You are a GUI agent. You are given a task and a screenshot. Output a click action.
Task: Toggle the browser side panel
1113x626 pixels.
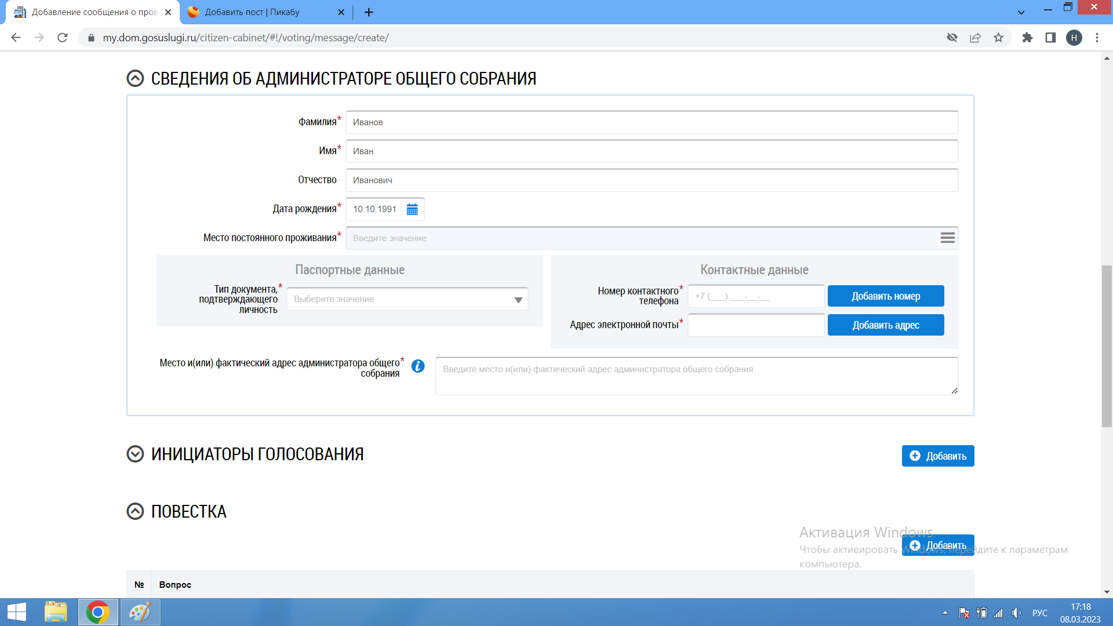pos(1050,38)
